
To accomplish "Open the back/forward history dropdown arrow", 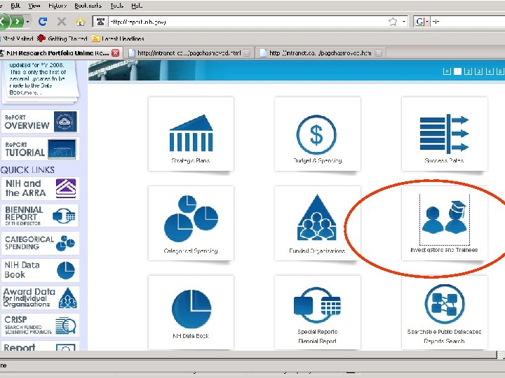I will (x=28, y=22).
